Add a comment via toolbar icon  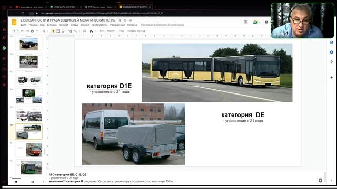(x=85, y=31)
